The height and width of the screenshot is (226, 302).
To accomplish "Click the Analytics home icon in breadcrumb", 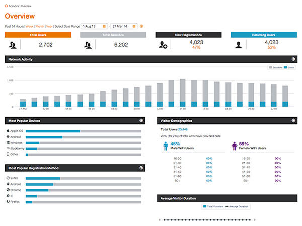I will [x=6, y=5].
